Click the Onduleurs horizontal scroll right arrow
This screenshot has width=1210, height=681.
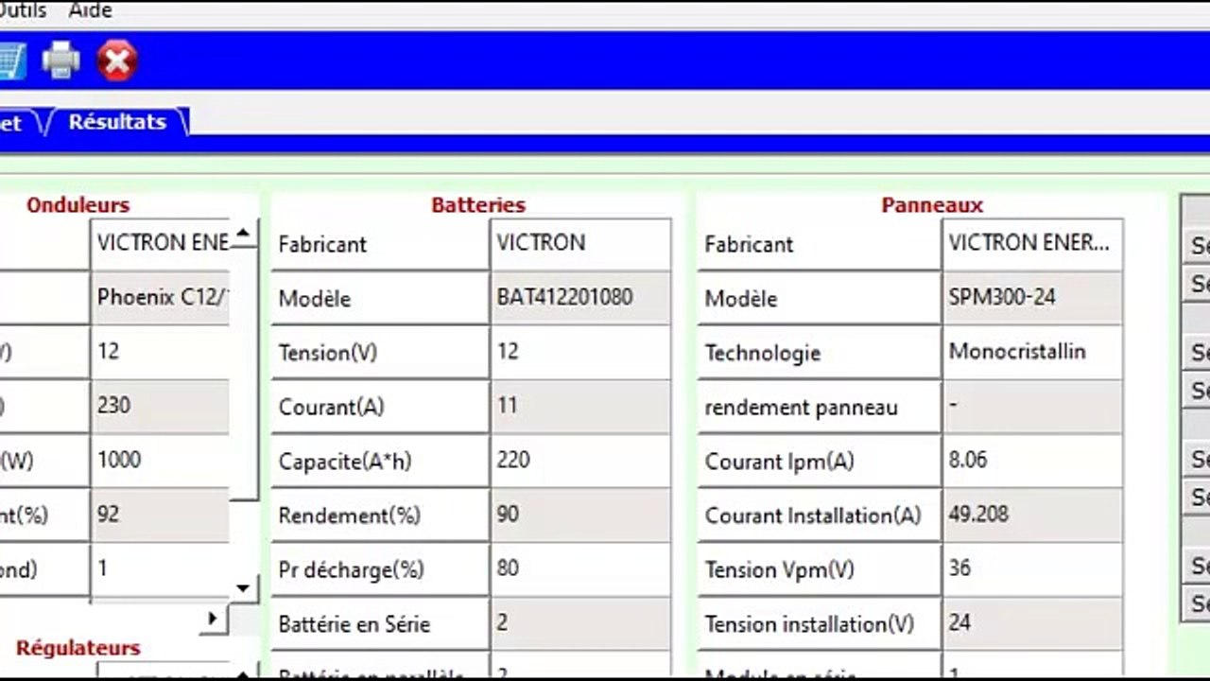(213, 619)
